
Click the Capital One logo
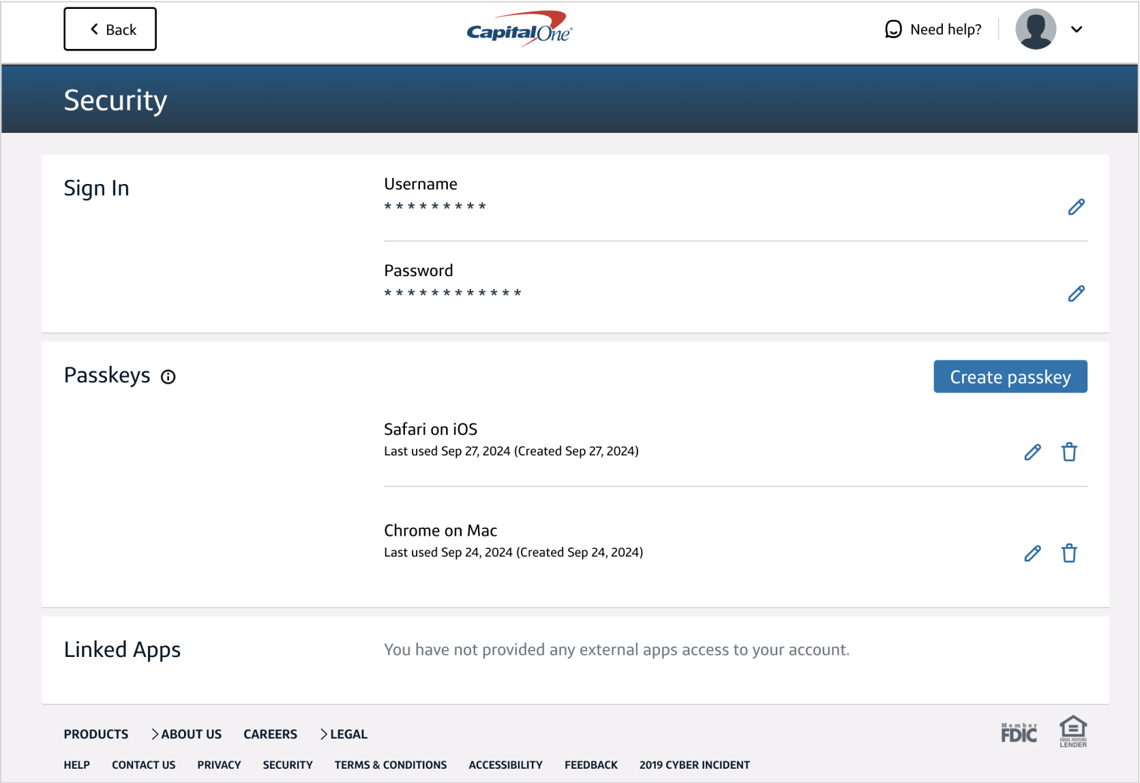[x=518, y=29]
